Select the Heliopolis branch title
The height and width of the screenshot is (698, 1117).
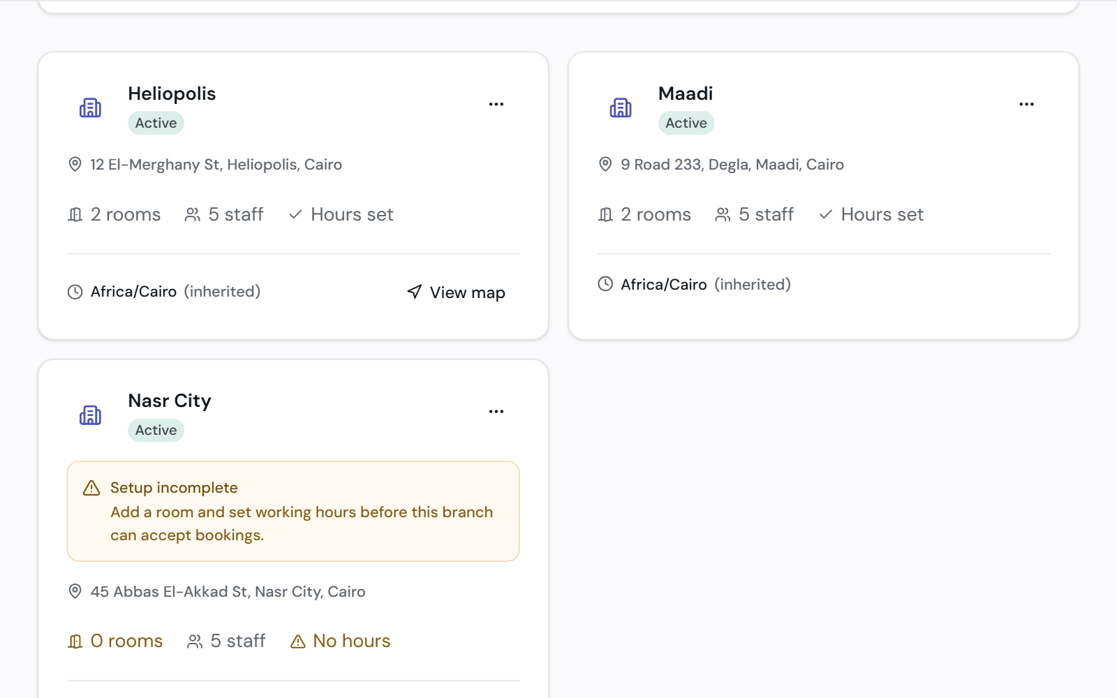click(x=172, y=94)
